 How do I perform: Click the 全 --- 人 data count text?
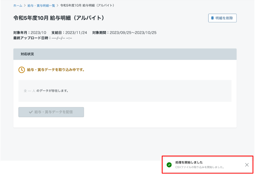(29, 91)
